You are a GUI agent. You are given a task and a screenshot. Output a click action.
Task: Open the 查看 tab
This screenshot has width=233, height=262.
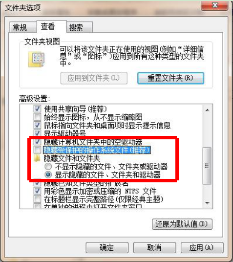pos(52,26)
